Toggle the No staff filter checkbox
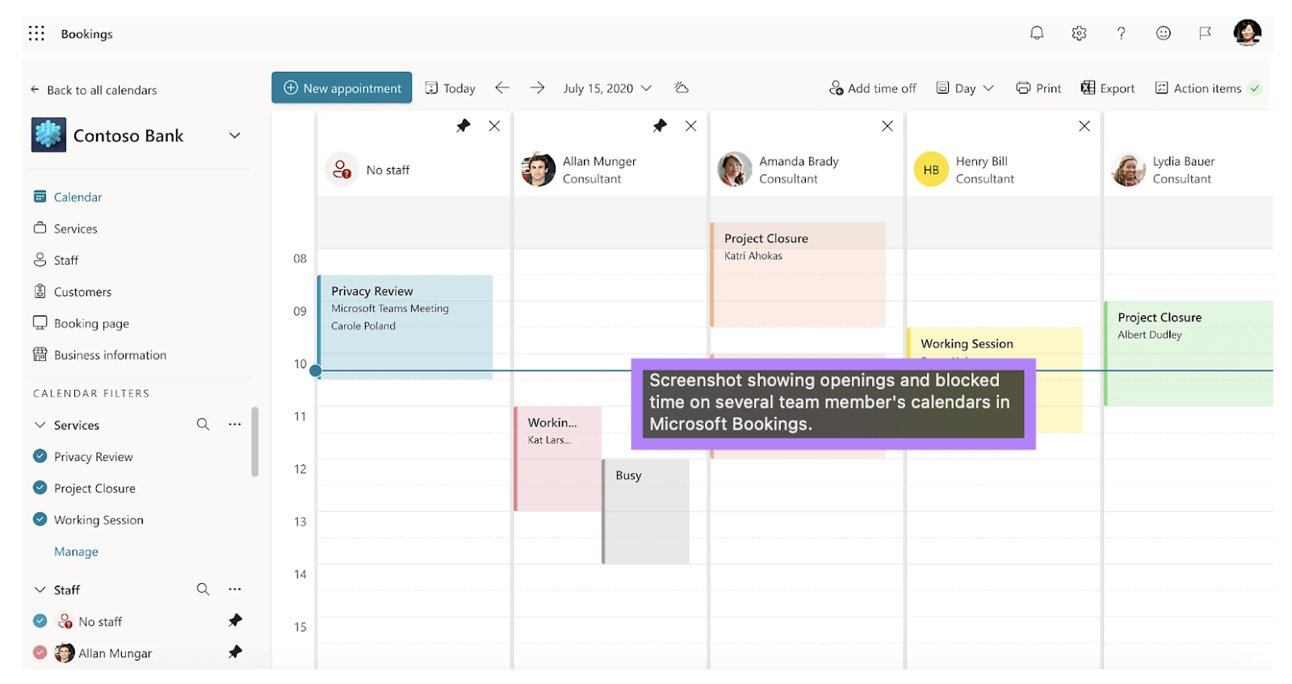The height and width of the screenshot is (684, 1292). (40, 621)
